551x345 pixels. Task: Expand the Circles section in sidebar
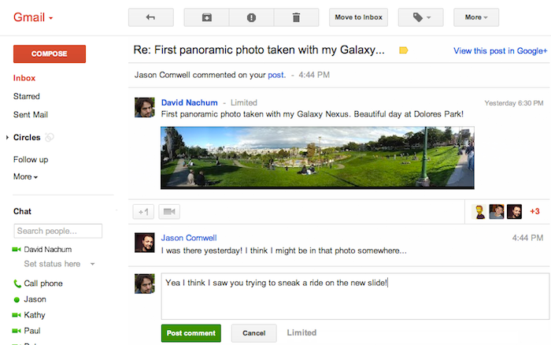click(8, 138)
